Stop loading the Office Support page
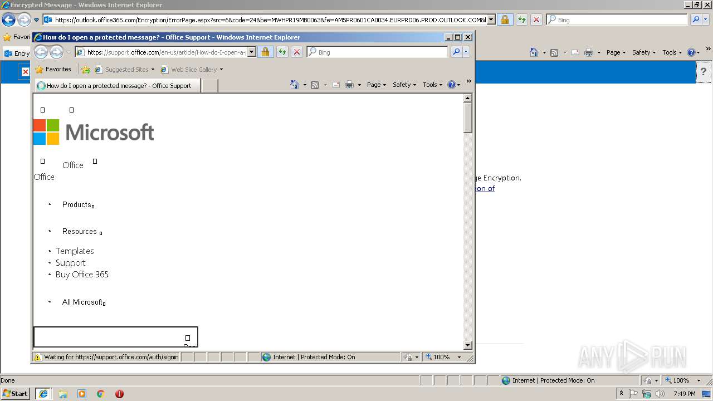The width and height of the screenshot is (713, 401). 297,52
